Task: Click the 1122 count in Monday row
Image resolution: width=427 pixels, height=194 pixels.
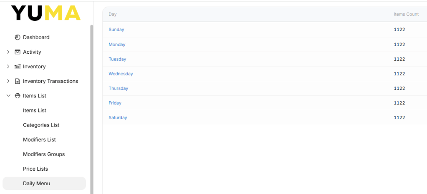Action: (399, 44)
